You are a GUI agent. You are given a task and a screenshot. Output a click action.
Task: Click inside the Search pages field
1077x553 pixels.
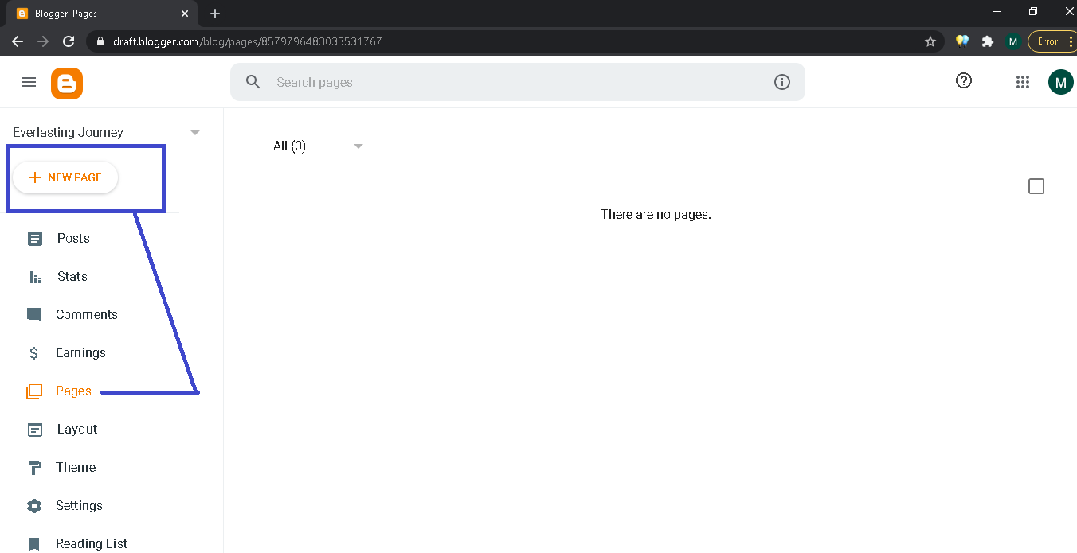[x=518, y=81]
